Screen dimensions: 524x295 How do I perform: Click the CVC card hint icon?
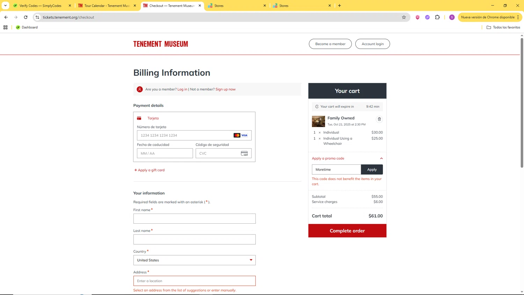pyautogui.click(x=244, y=153)
